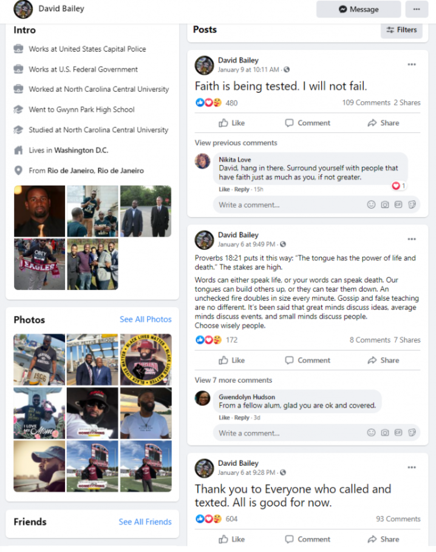Expand View 7 more comments

[x=233, y=380]
